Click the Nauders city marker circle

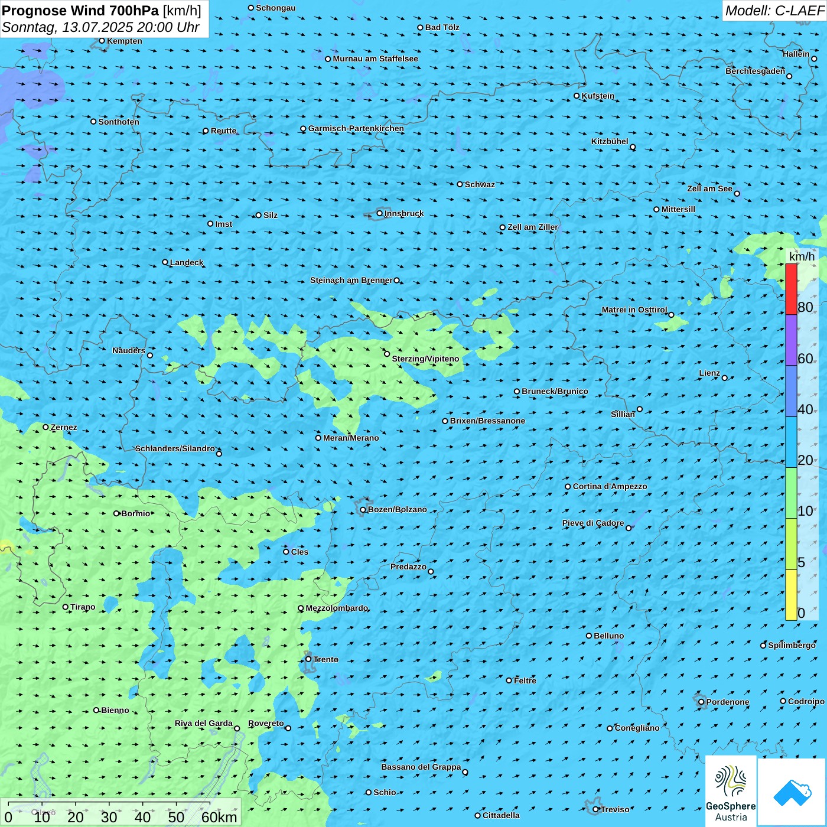149,355
